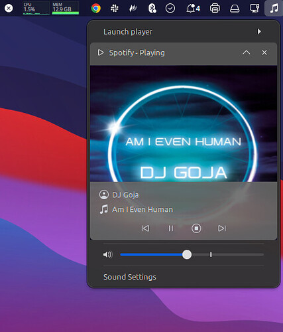Open the display and computer applet icon

tap(255, 9)
